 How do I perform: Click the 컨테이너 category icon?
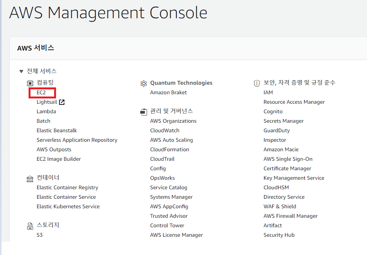(30, 179)
